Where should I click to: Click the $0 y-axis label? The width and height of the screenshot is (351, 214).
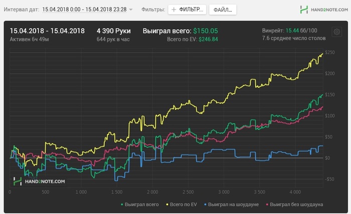coord(327,158)
